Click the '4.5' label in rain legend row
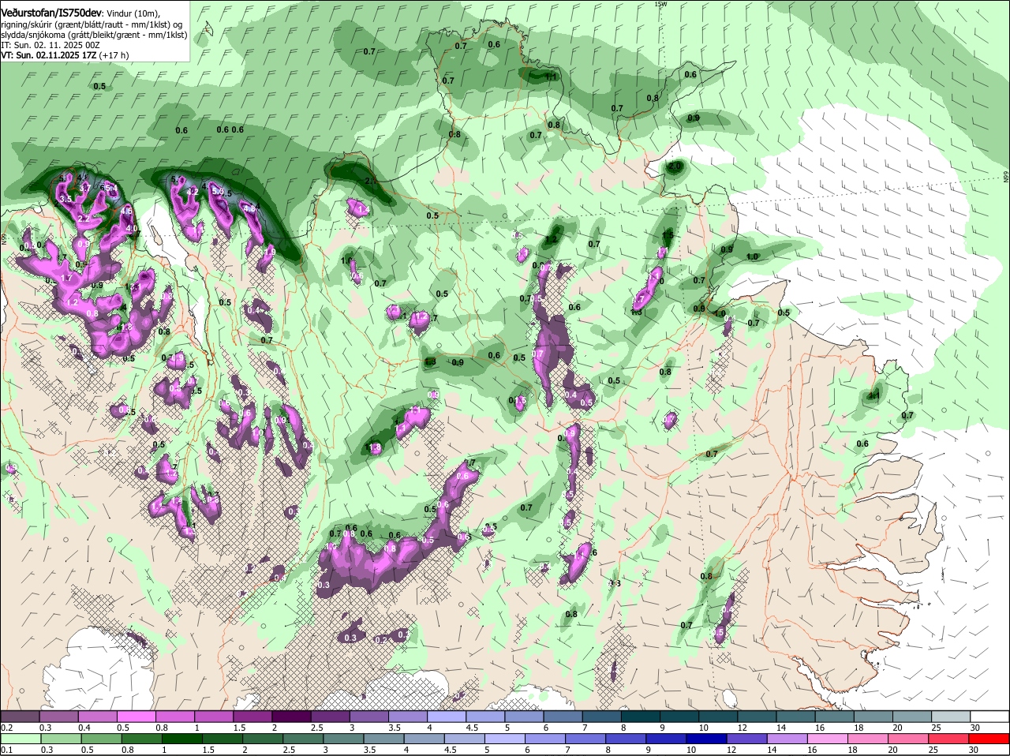The height and width of the screenshot is (756, 1010). coord(451,750)
